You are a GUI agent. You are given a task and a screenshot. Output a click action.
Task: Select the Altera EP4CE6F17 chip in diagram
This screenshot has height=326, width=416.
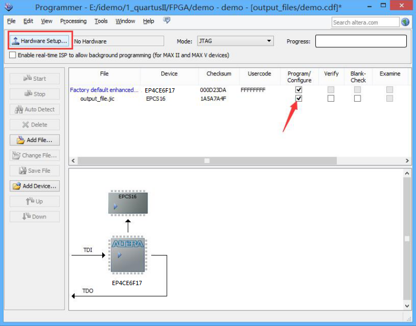pyautogui.click(x=128, y=255)
